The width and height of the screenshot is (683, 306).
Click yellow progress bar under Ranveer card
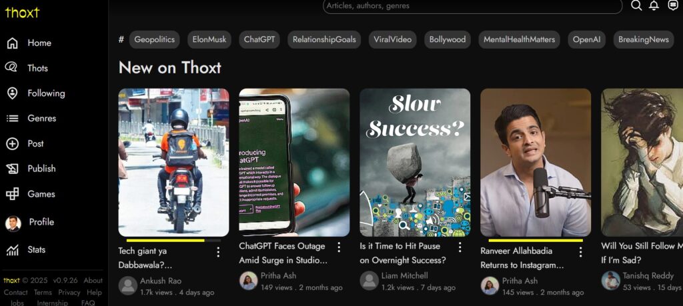pyautogui.click(x=536, y=240)
